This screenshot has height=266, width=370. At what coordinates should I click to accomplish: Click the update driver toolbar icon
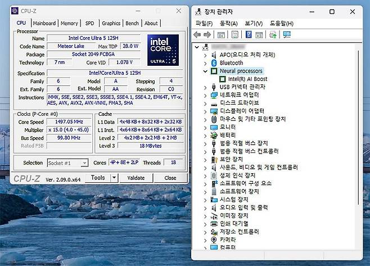pos(273,35)
